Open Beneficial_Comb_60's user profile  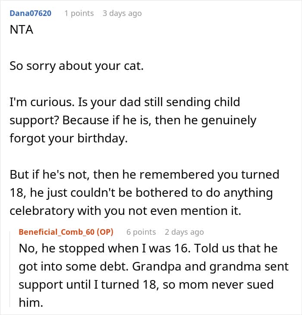57,232
